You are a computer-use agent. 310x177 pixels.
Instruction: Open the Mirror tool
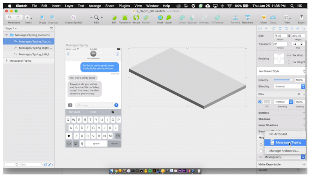pyautogui.click(x=264, y=17)
